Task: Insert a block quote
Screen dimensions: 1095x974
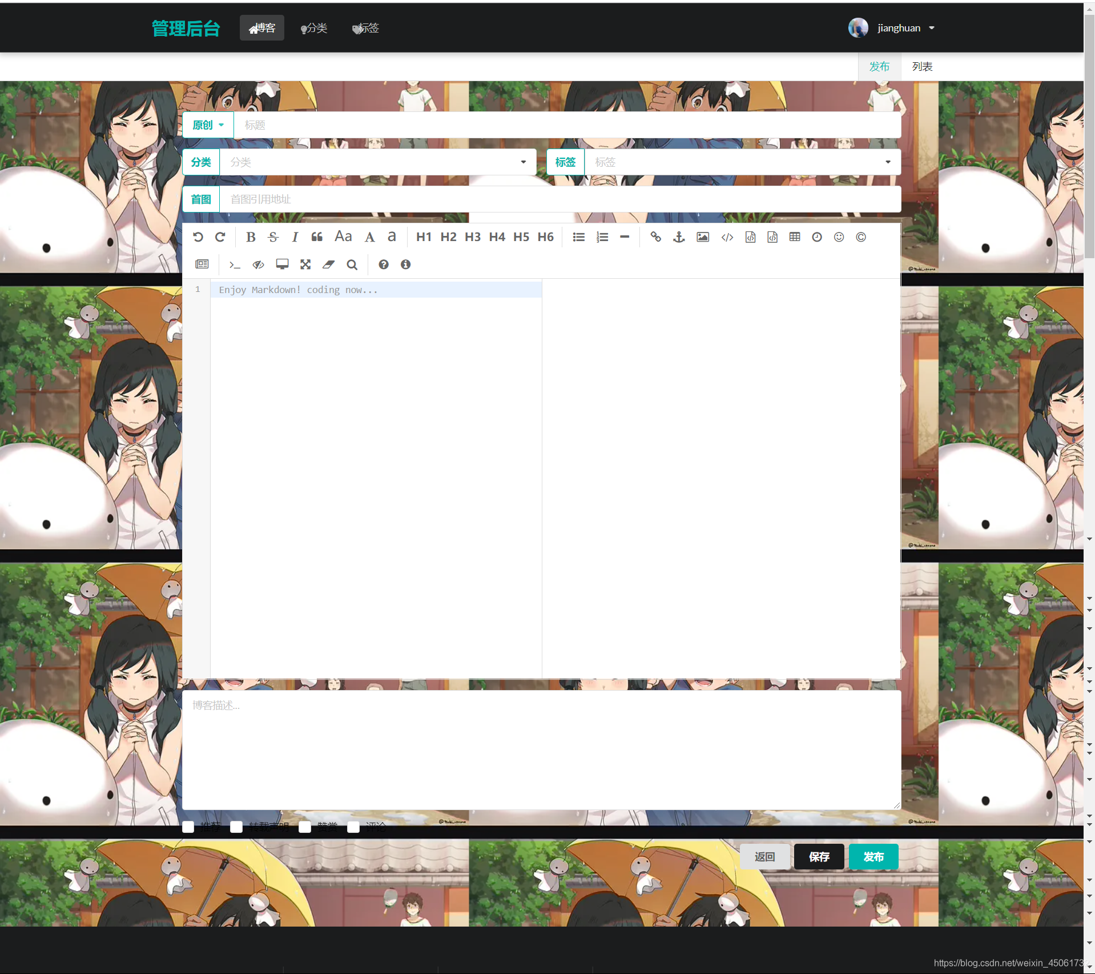Action: (x=317, y=237)
